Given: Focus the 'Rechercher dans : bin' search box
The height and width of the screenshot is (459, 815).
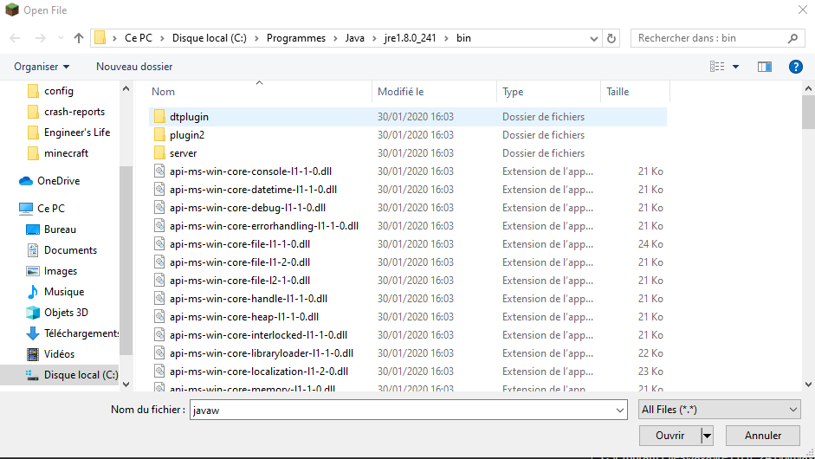Looking at the screenshot, I should point(717,38).
